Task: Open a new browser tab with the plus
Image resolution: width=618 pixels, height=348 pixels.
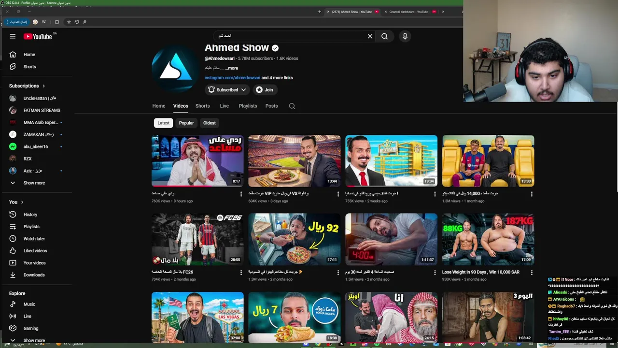Action: (319, 12)
